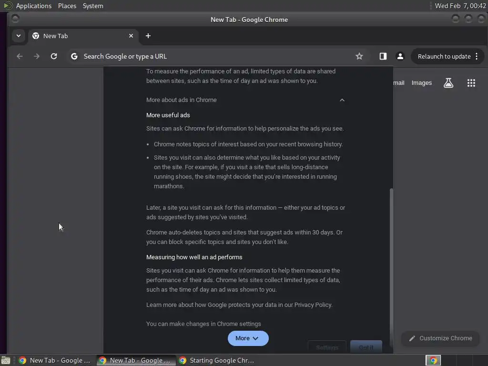Open the profile avatar icon
488x366 pixels.
(x=400, y=56)
